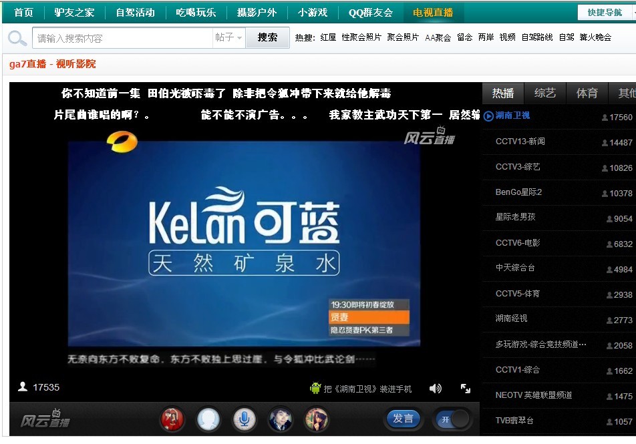Open the 帖子 search type dropdown
The height and width of the screenshot is (444, 636).
pos(228,37)
